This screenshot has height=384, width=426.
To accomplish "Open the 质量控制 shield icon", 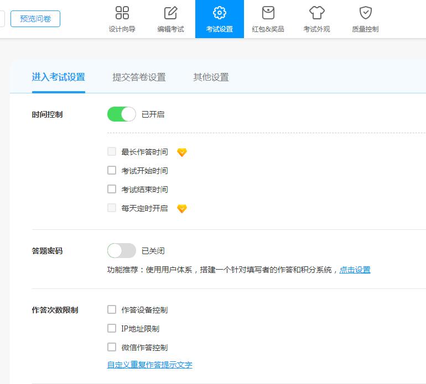I will [x=365, y=13].
